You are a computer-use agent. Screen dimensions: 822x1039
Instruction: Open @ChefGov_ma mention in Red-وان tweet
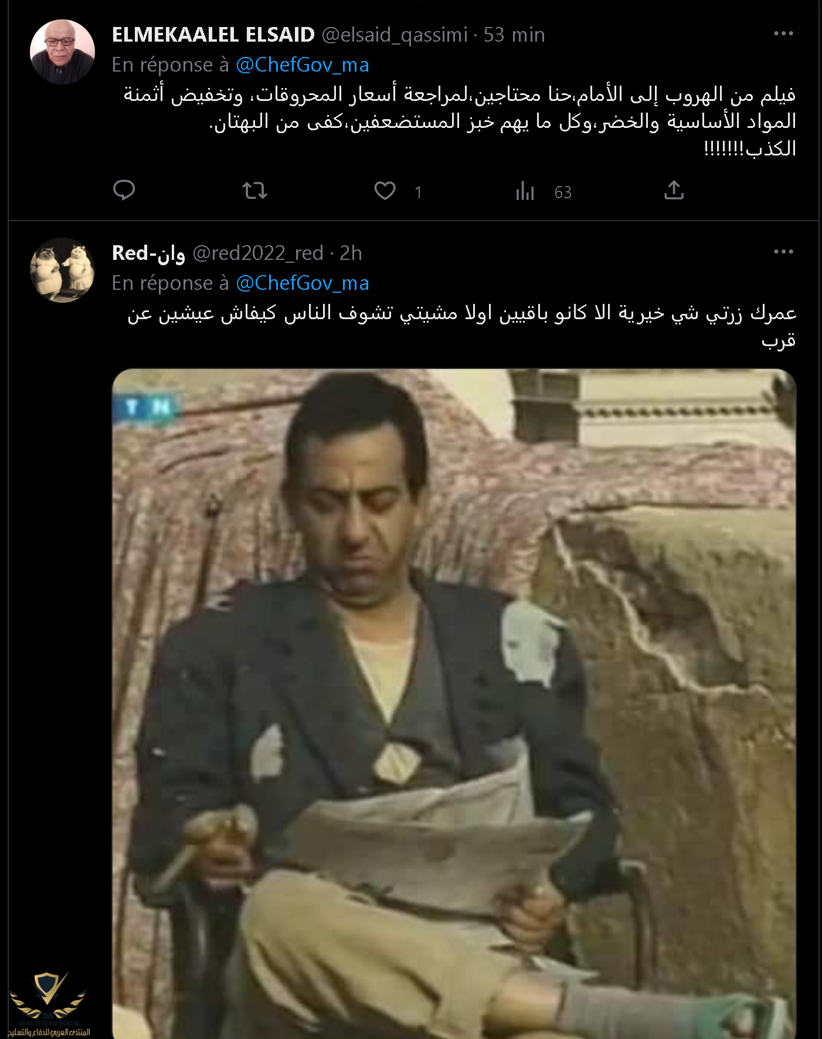303,283
